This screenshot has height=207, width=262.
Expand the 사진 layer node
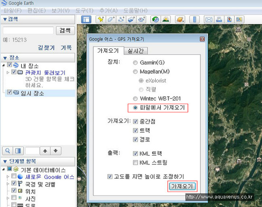pos(8,198)
